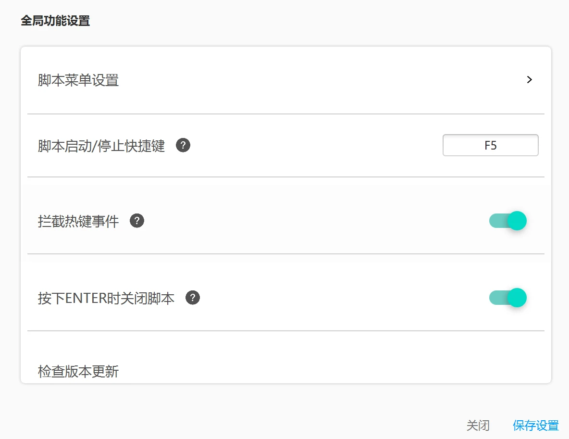The image size is (569, 439).
Task: Click help icon beside 拦截热键事件
Action: click(x=137, y=221)
